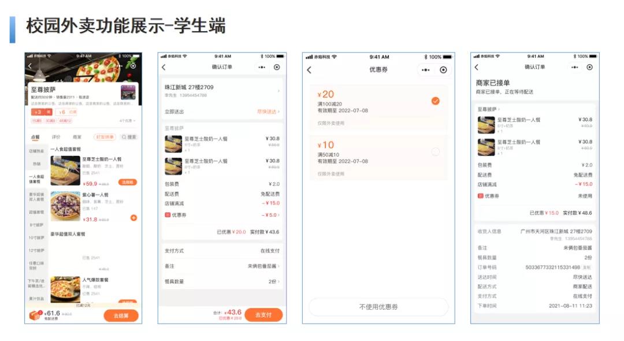Screen dimensions: 624x341
Task: Deselect the checked ¥20 coupon
Action: pos(435,101)
